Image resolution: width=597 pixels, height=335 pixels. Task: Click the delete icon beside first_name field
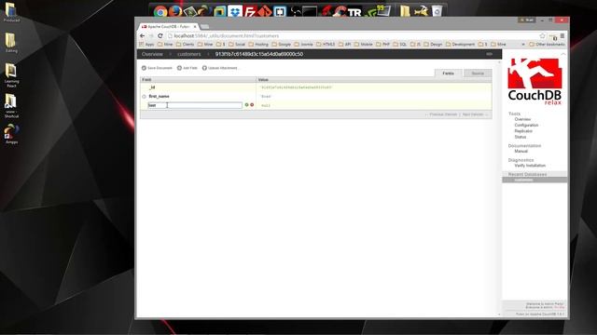[144, 97]
